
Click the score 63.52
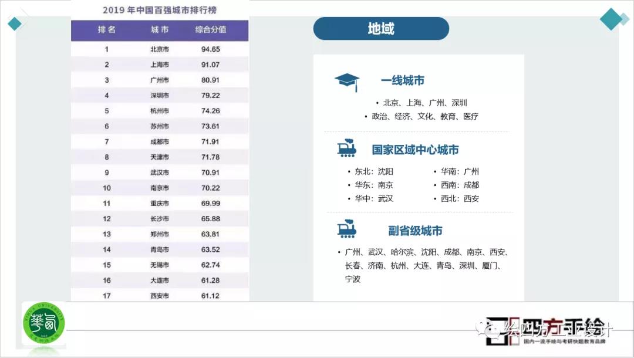(x=211, y=249)
